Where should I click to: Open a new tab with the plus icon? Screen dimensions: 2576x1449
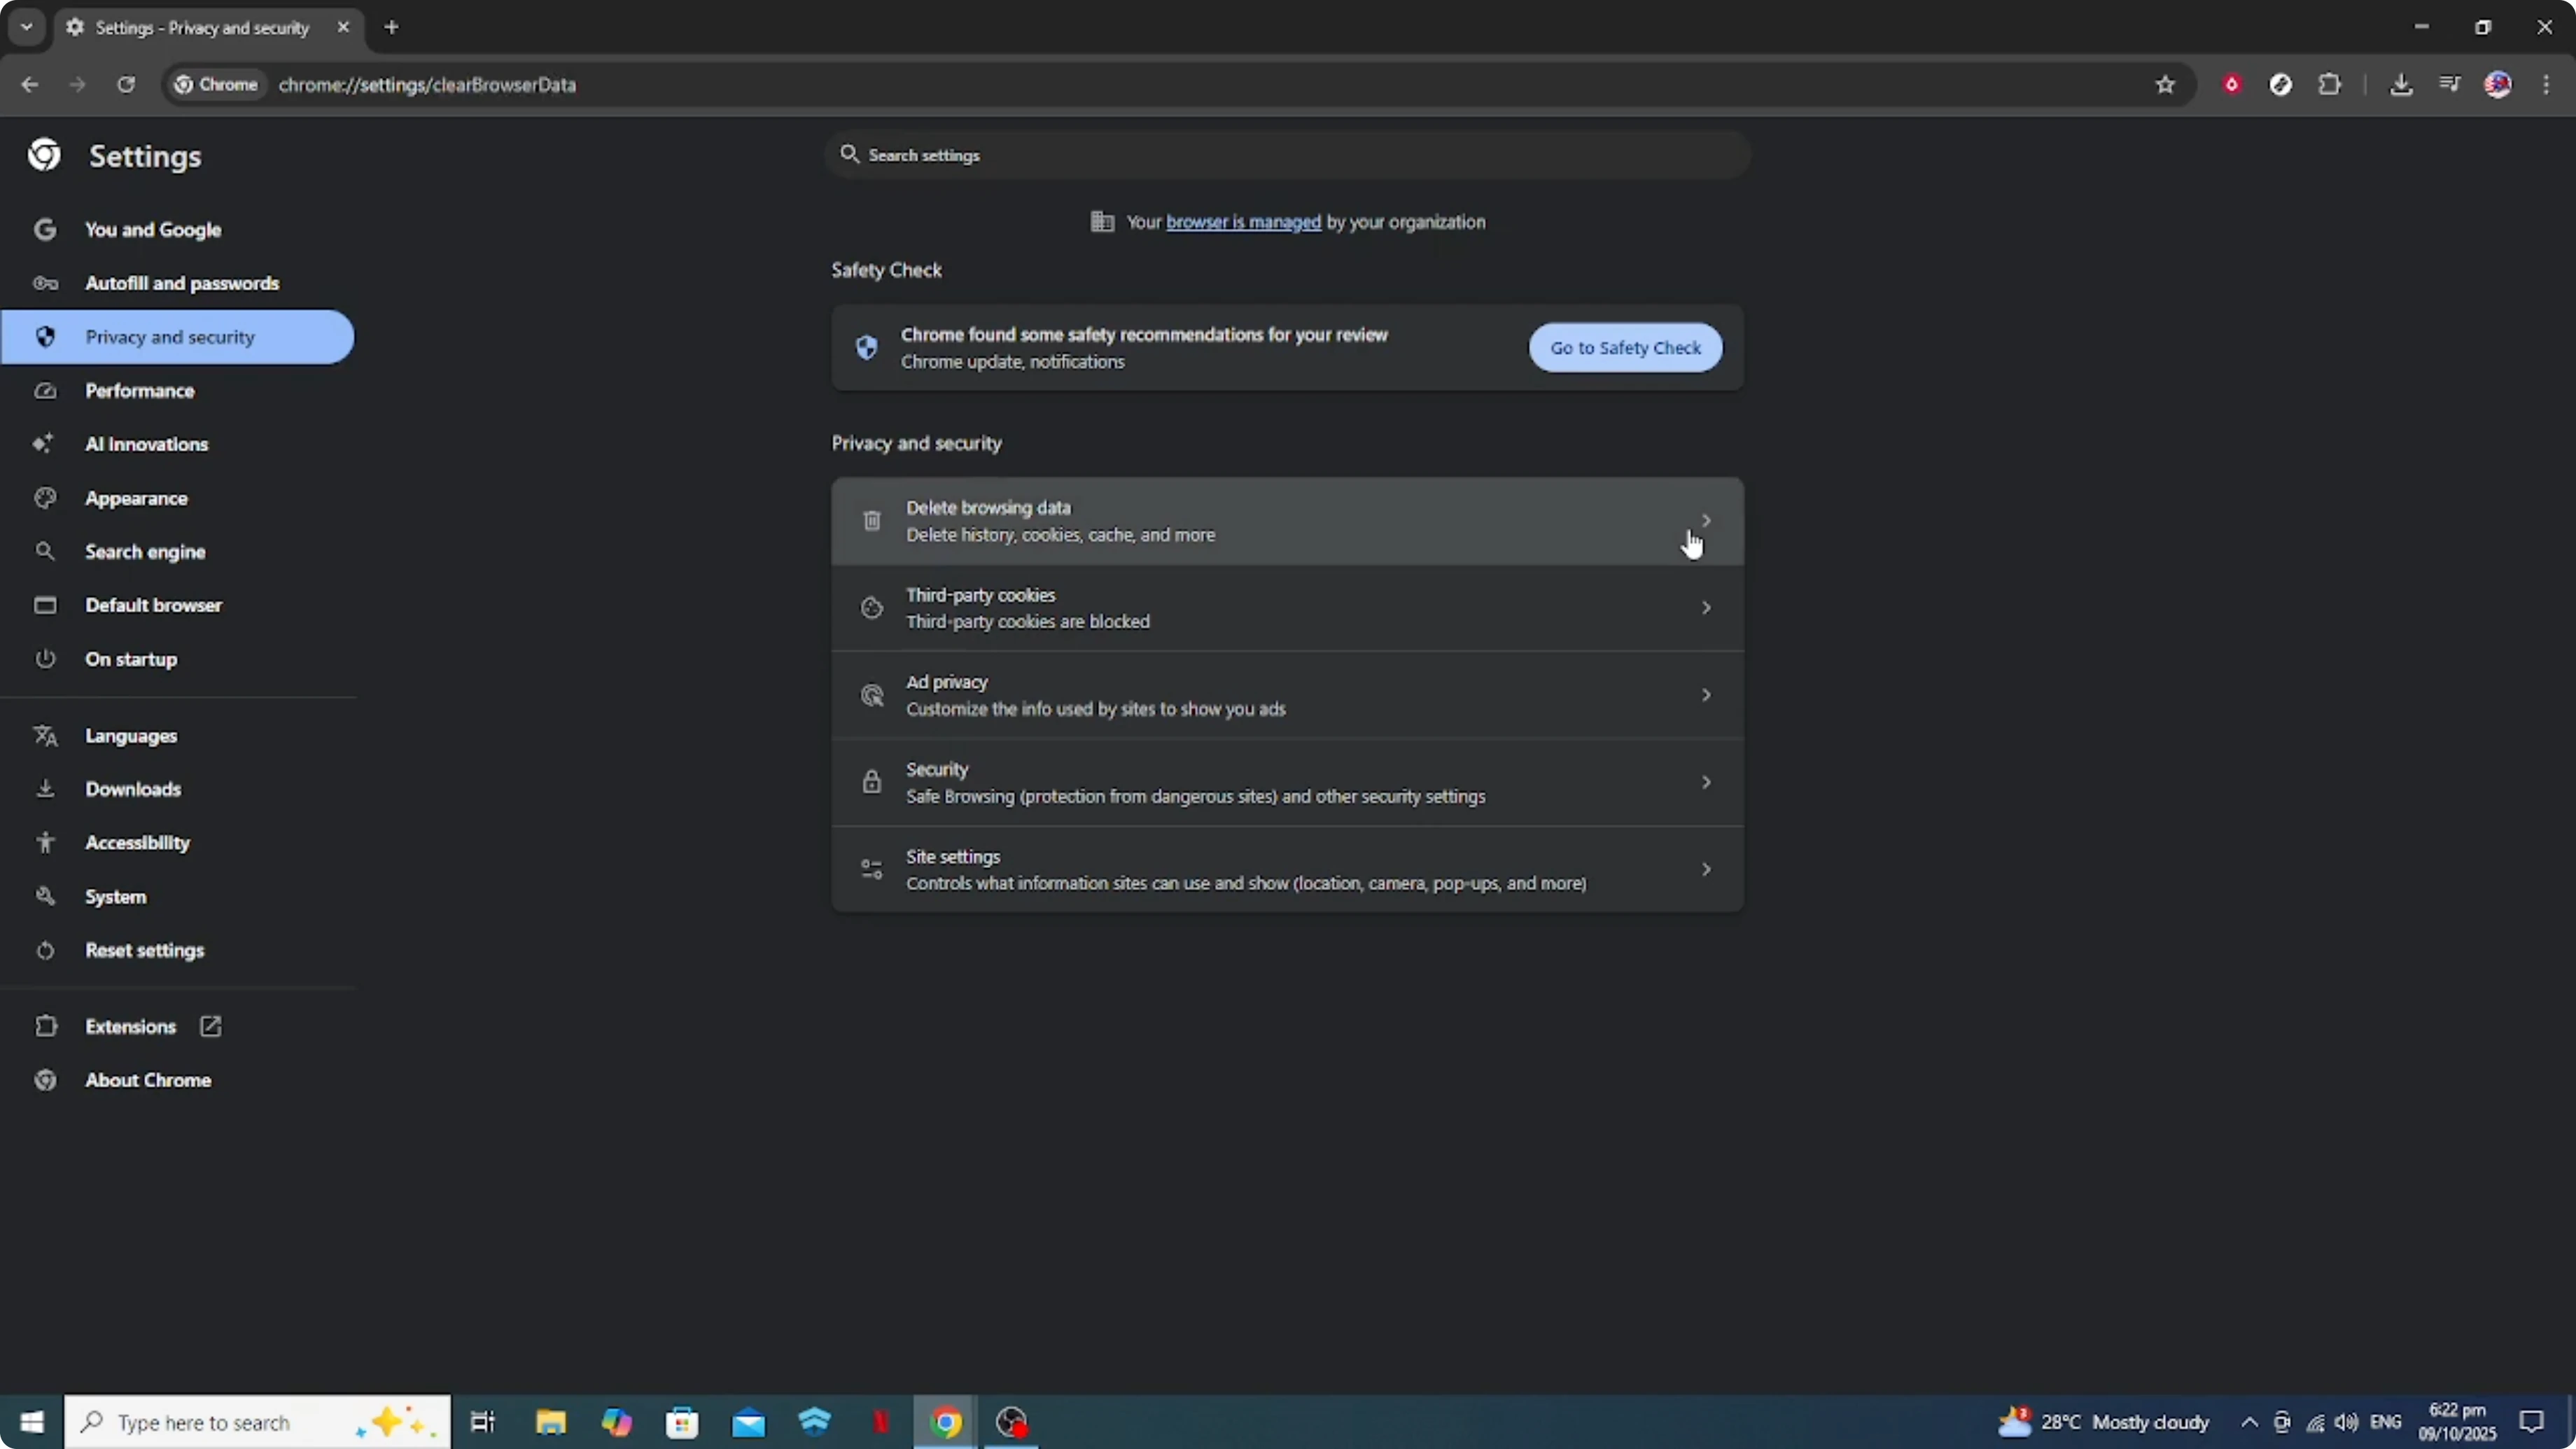[391, 27]
